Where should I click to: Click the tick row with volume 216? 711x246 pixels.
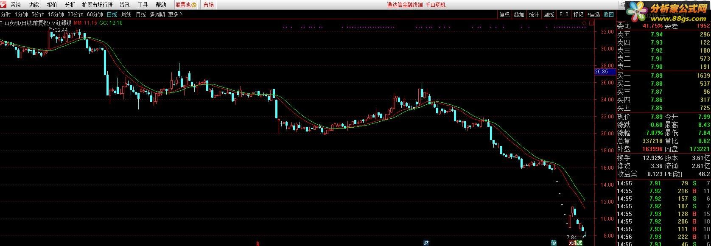(x=664, y=191)
